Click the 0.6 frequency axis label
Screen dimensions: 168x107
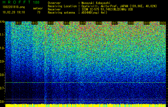tap(2, 102)
